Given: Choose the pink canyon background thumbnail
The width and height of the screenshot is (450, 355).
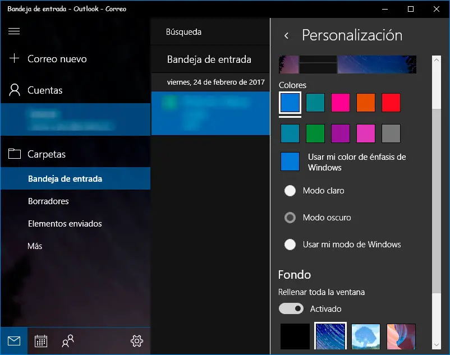Looking at the screenshot, I should pyautogui.click(x=401, y=336).
